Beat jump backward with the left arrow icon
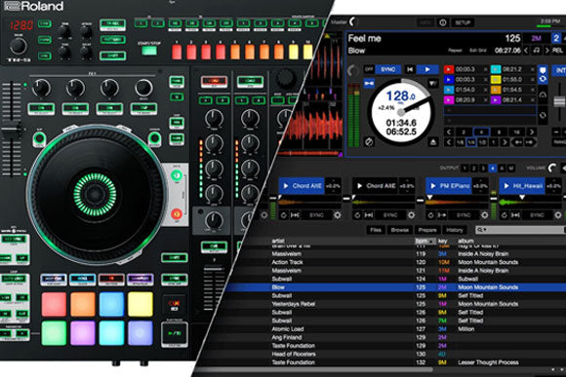This screenshot has width=566, height=377. click(x=517, y=142)
